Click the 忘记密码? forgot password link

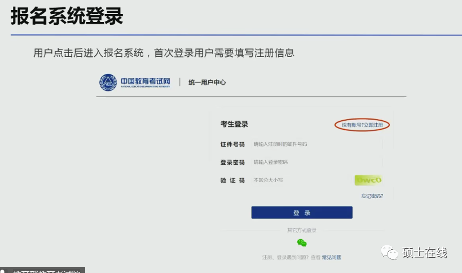(x=372, y=196)
